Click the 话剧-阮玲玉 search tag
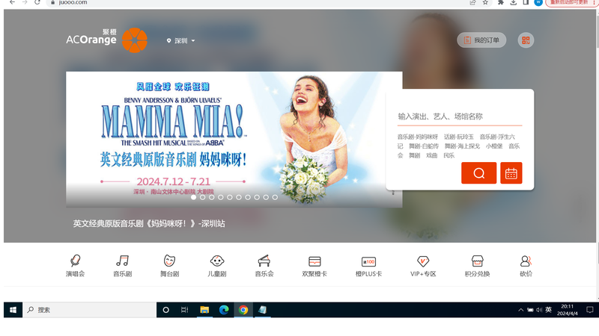This screenshot has height=336, width=599. tap(459, 137)
